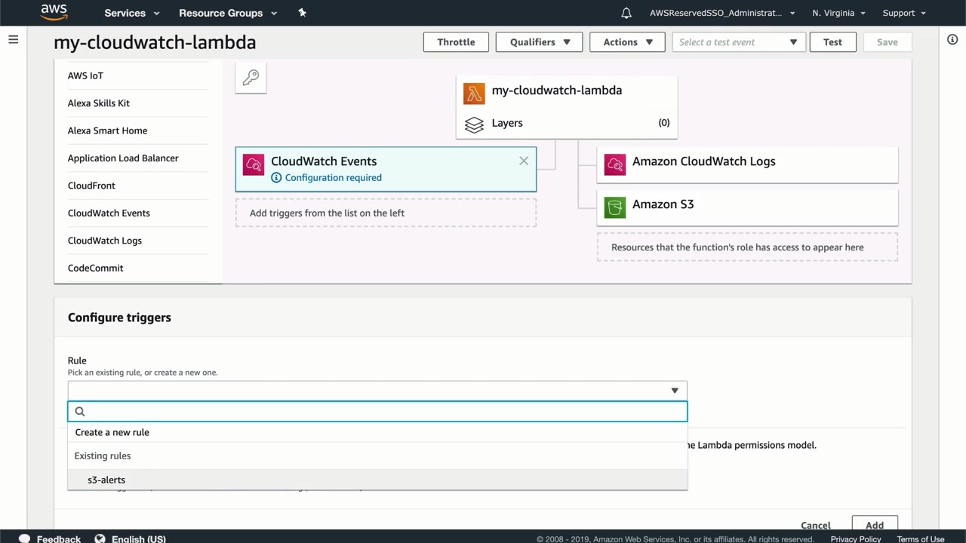The width and height of the screenshot is (966, 543).
Task: Expand the Actions dropdown
Action: 627,42
